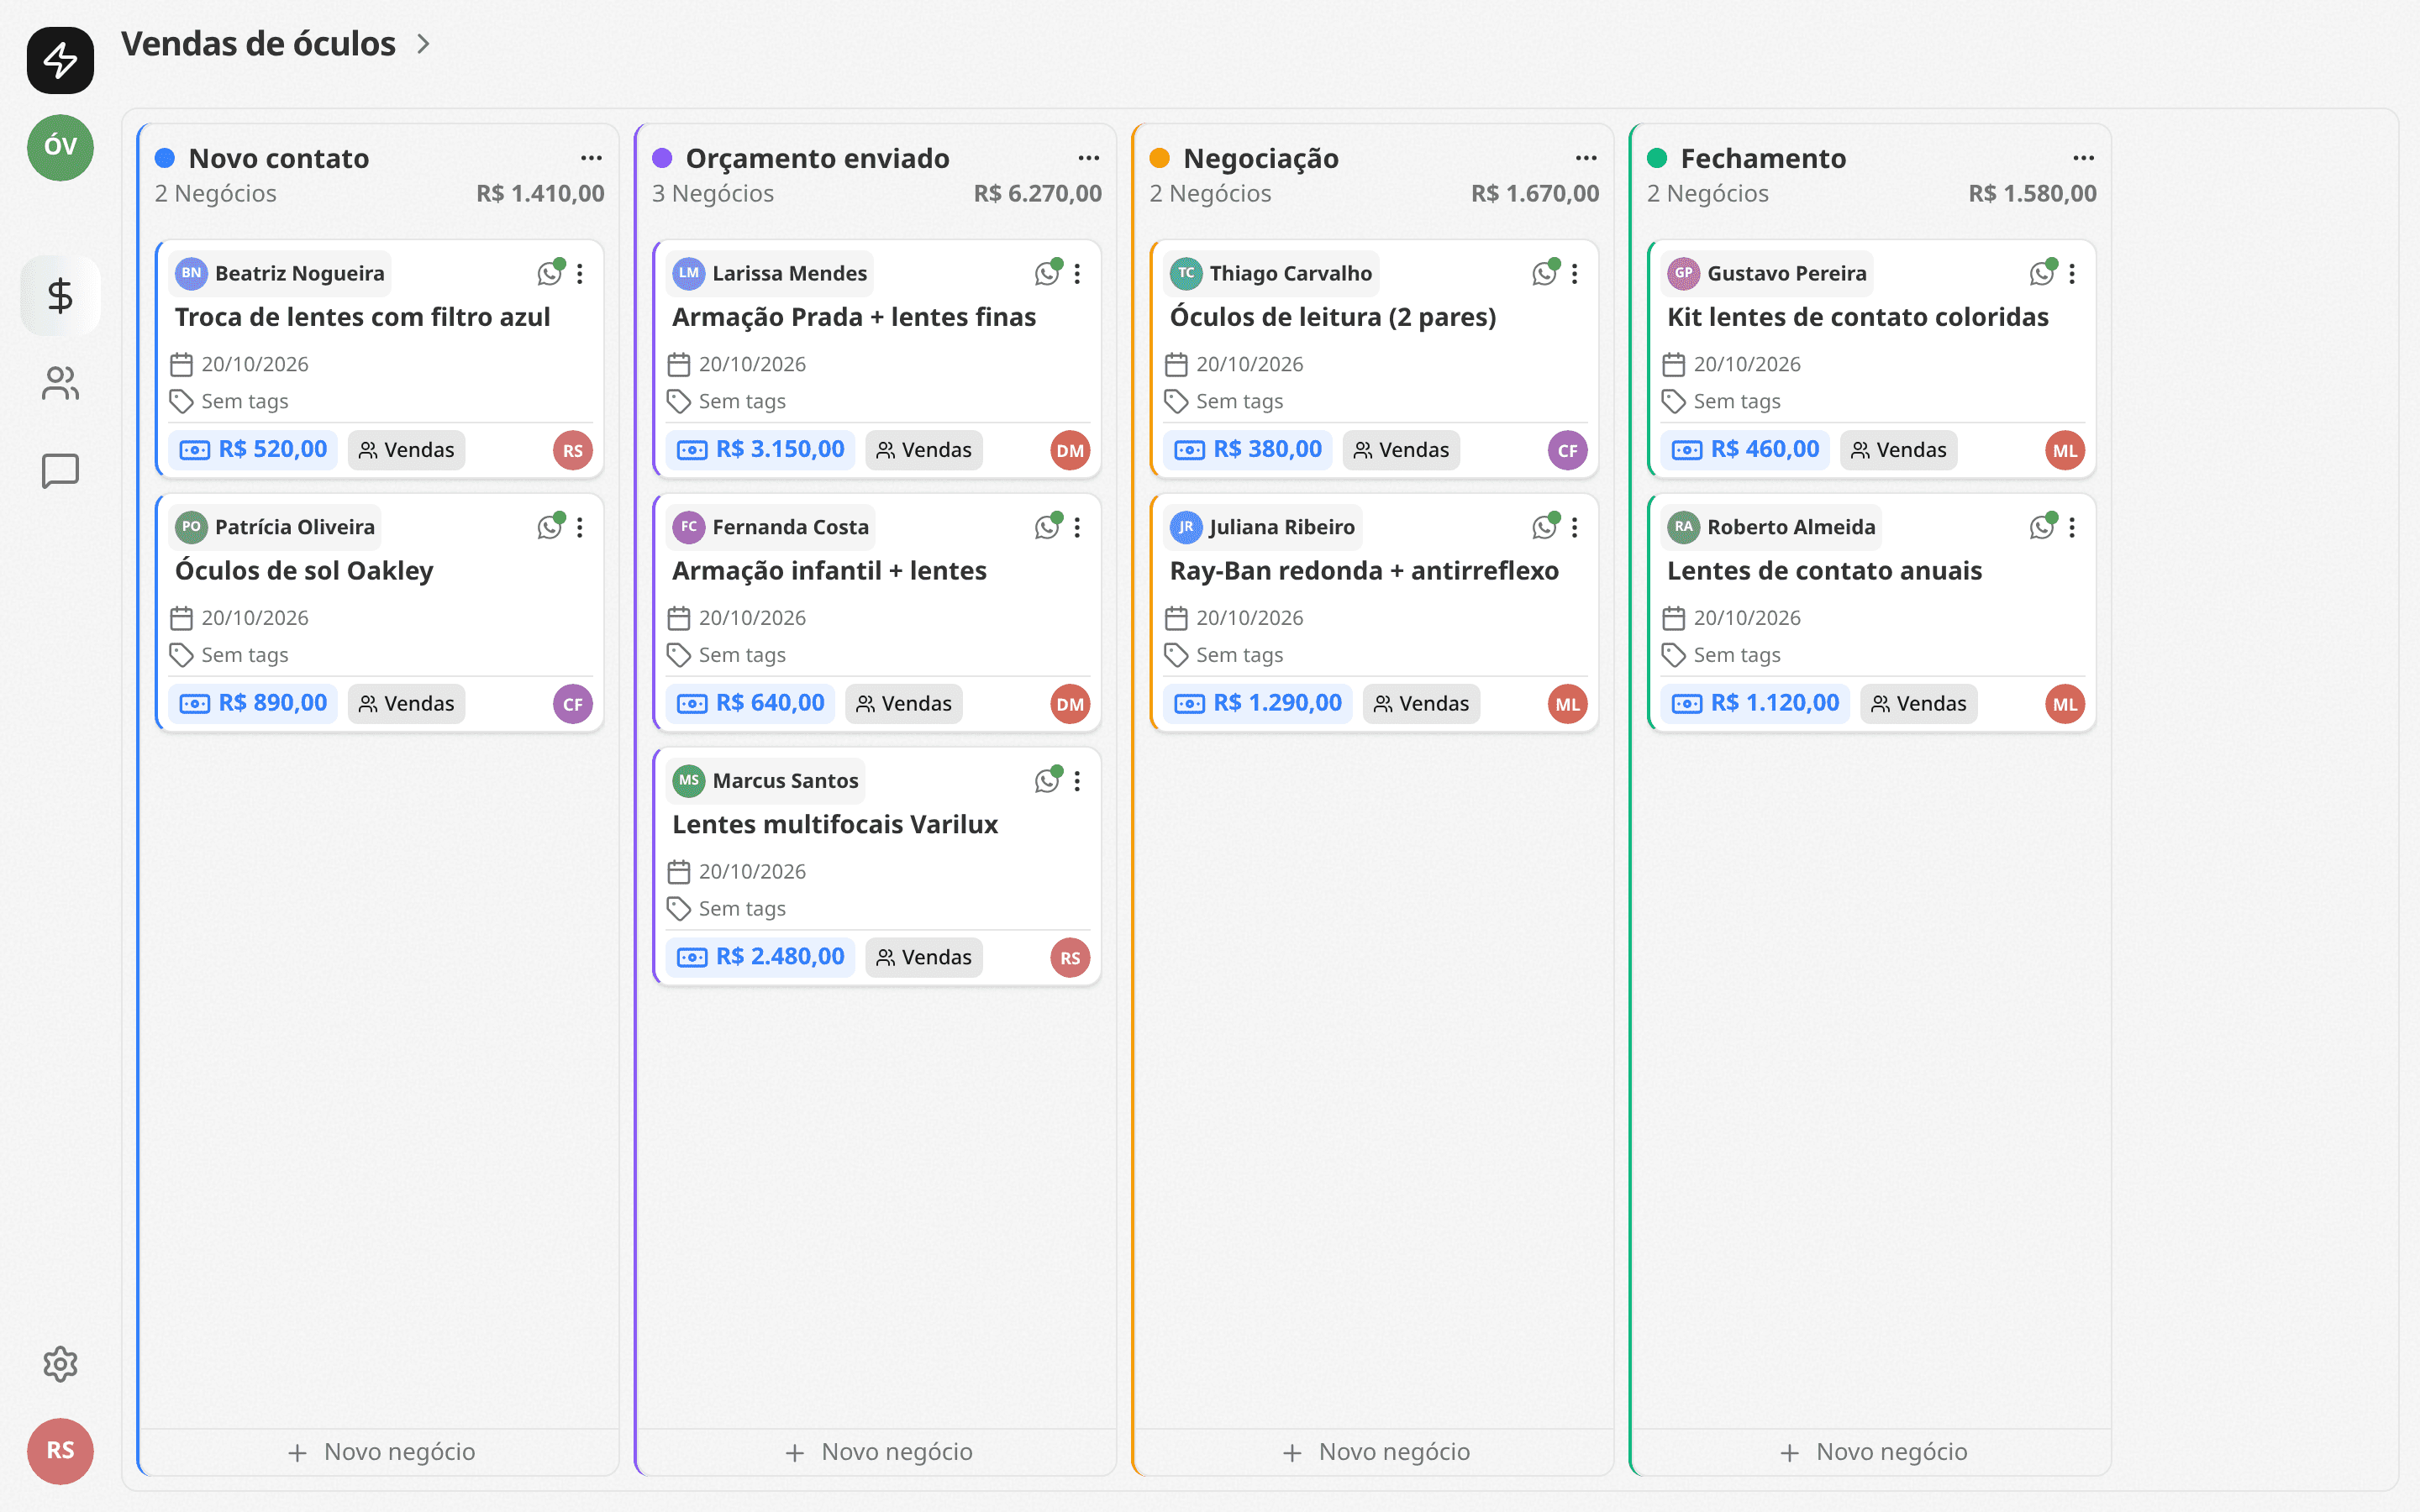Click the R$ 1.290,00 value badge

(x=1258, y=704)
